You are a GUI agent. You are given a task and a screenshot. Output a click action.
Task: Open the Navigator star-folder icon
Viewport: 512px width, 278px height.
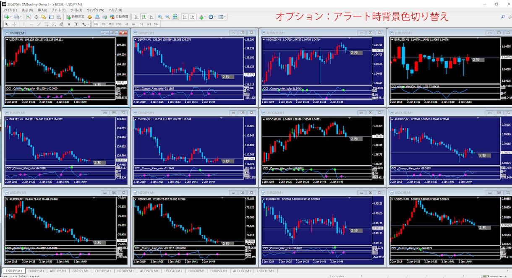pos(43,17)
